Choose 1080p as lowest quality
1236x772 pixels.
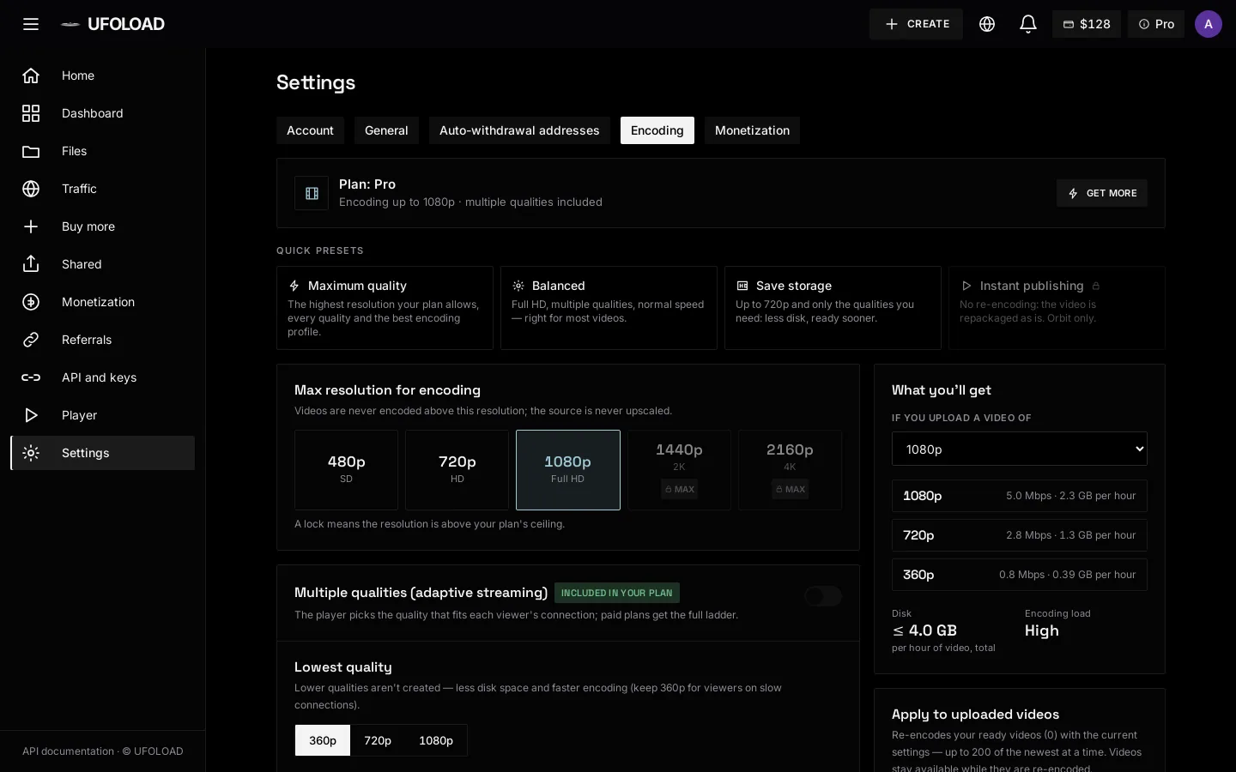[436, 740]
